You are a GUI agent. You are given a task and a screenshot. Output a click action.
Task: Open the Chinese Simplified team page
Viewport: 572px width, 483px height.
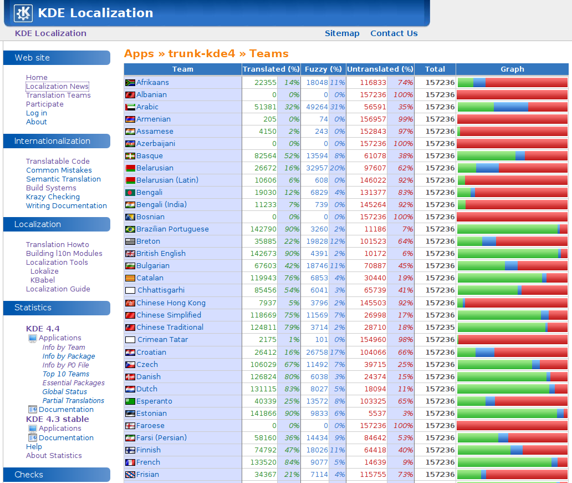168,315
